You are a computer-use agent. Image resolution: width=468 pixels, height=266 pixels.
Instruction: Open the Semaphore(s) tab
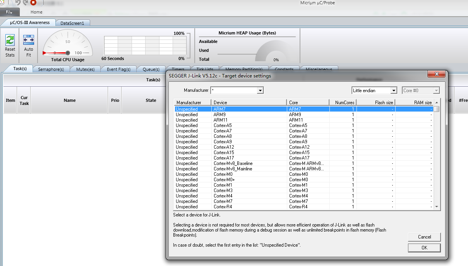[x=51, y=69]
